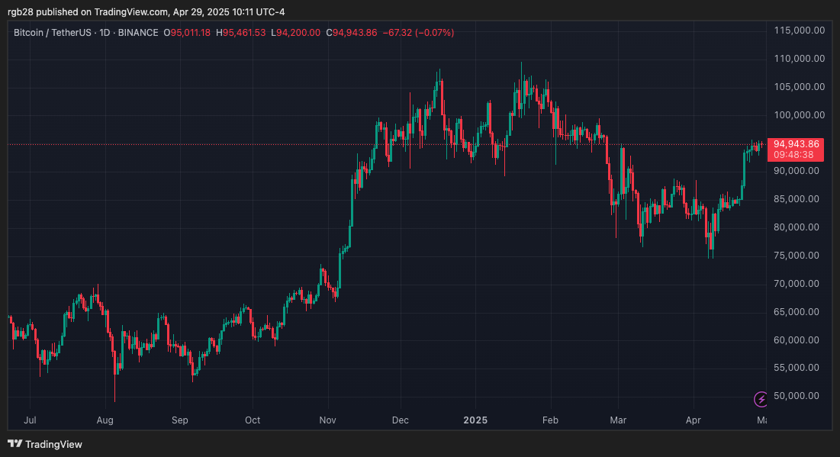Click the 85,000.00 price axis label
The image size is (840, 457).
(797, 199)
